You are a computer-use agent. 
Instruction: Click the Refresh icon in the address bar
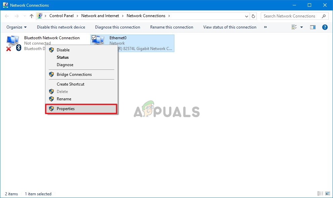[253, 16]
